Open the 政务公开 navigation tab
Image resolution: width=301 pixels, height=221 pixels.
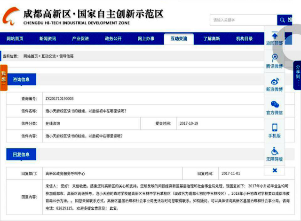click(x=113, y=38)
